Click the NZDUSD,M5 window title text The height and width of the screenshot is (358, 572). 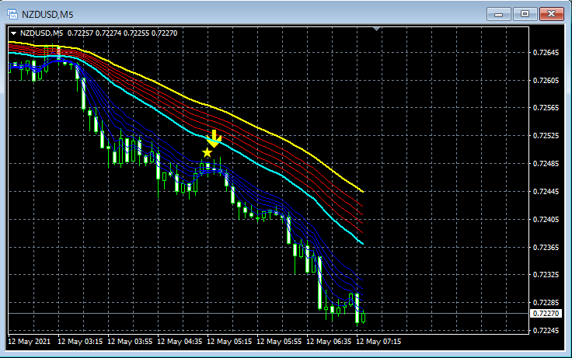pyautogui.click(x=47, y=15)
